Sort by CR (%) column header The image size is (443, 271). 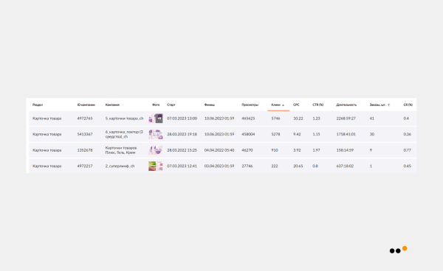pos(408,105)
